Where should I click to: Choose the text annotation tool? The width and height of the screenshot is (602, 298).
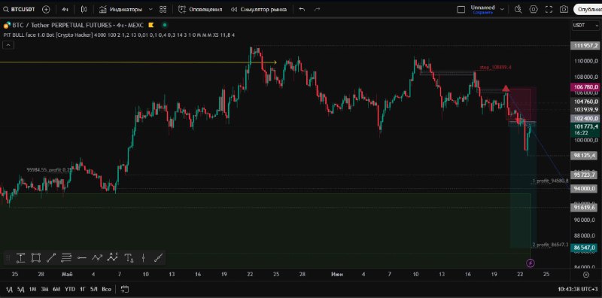click(129, 258)
